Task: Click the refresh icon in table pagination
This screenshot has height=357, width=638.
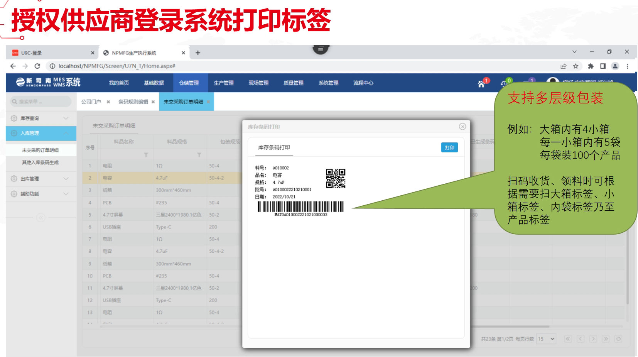Action: (x=618, y=339)
